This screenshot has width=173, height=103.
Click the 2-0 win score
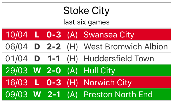(x=54, y=70)
